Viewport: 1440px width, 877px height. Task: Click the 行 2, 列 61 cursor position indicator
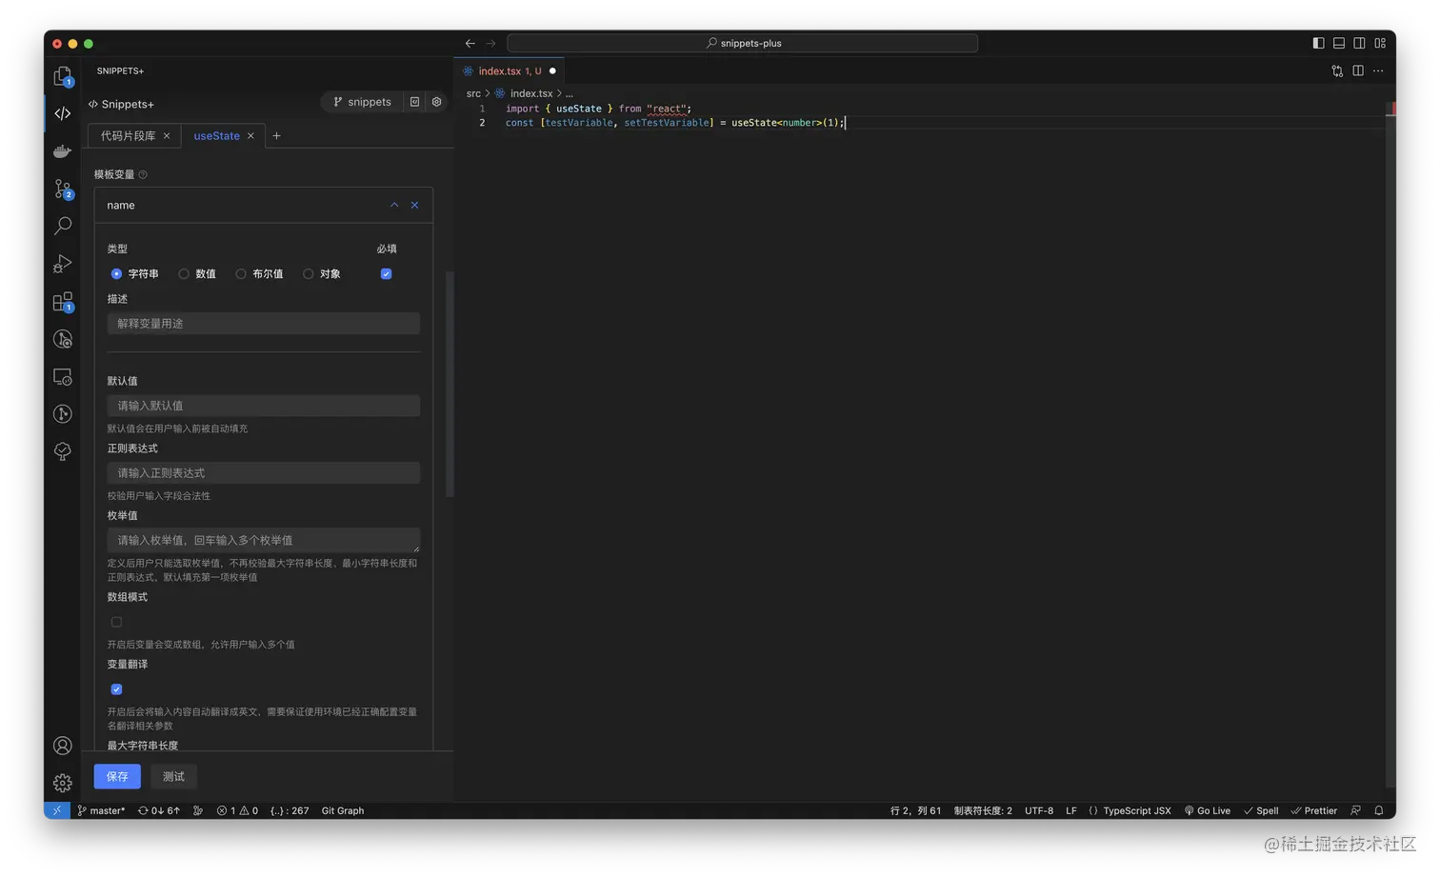click(x=915, y=810)
